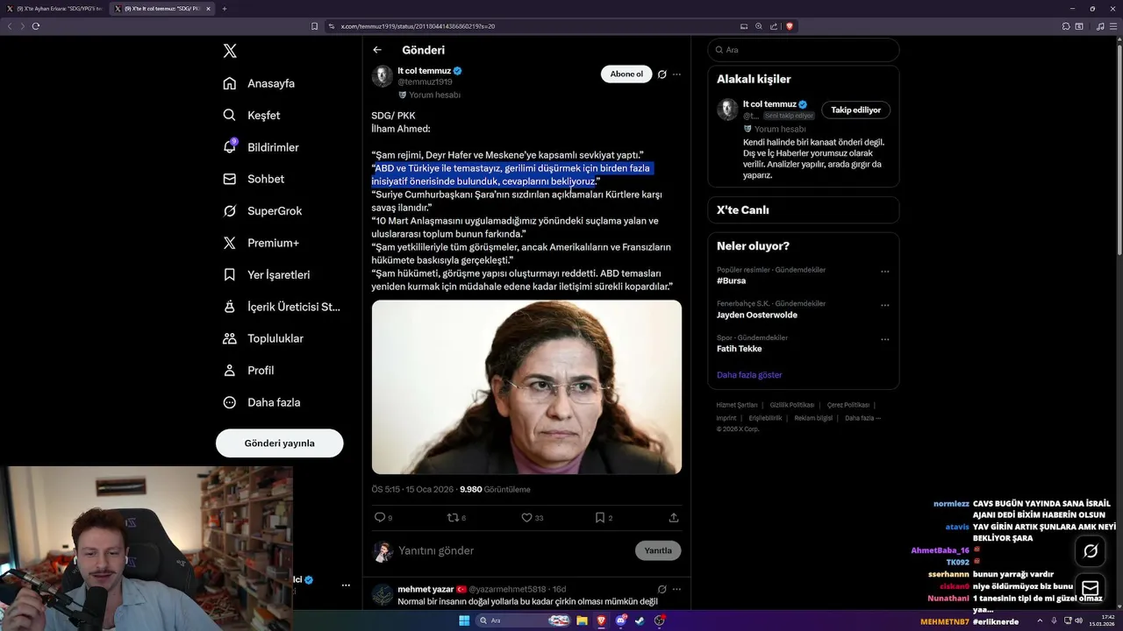Image resolution: width=1123 pixels, height=631 pixels.
Task: Open lt col temmuz profile avatar
Action: click(x=383, y=76)
